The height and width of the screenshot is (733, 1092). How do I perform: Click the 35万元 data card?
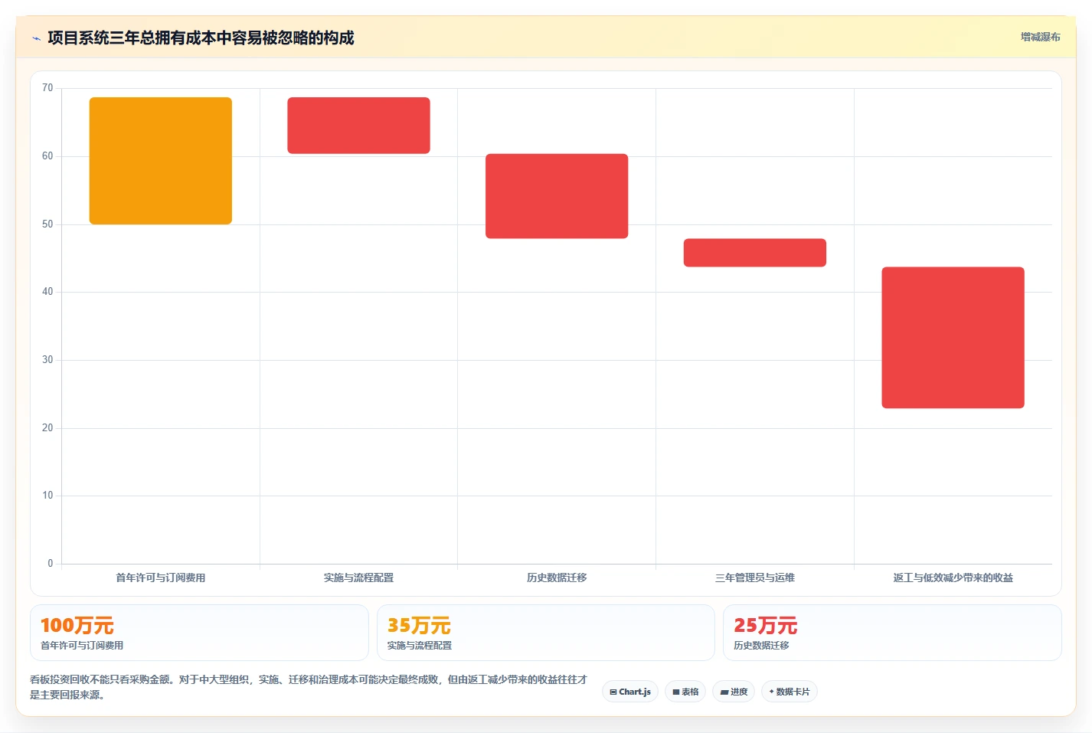click(545, 633)
